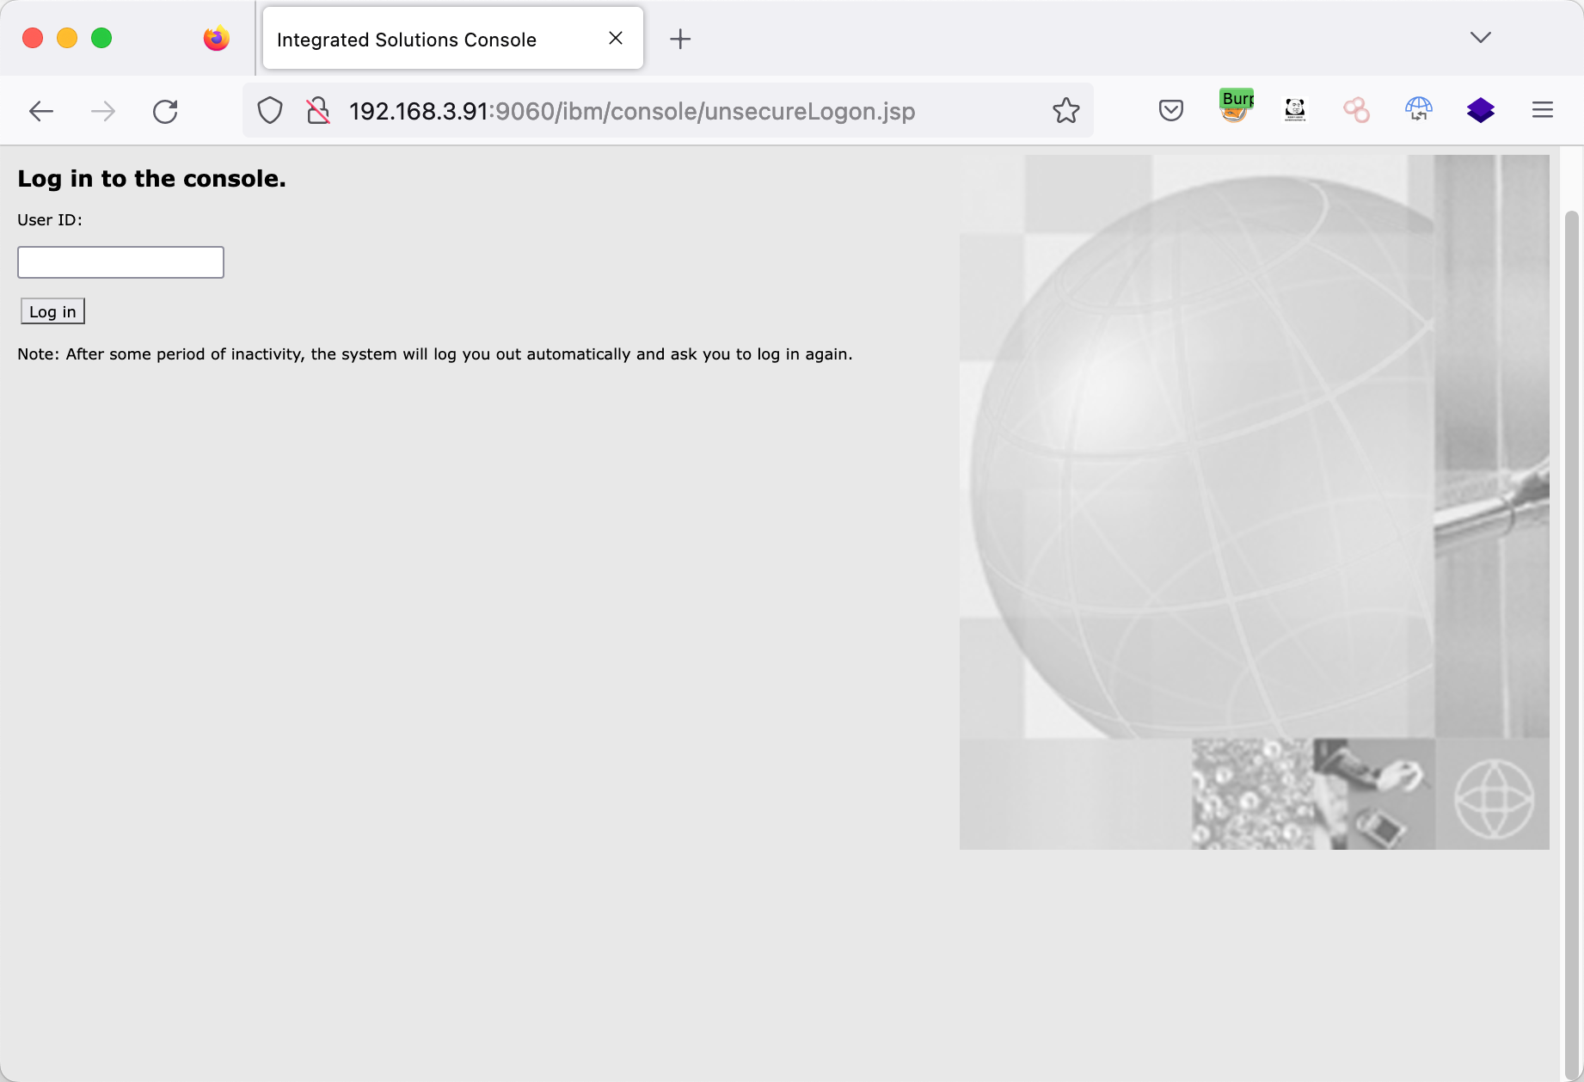The height and width of the screenshot is (1082, 1584).
Task: Click the address bar URL text
Action: 632,111
